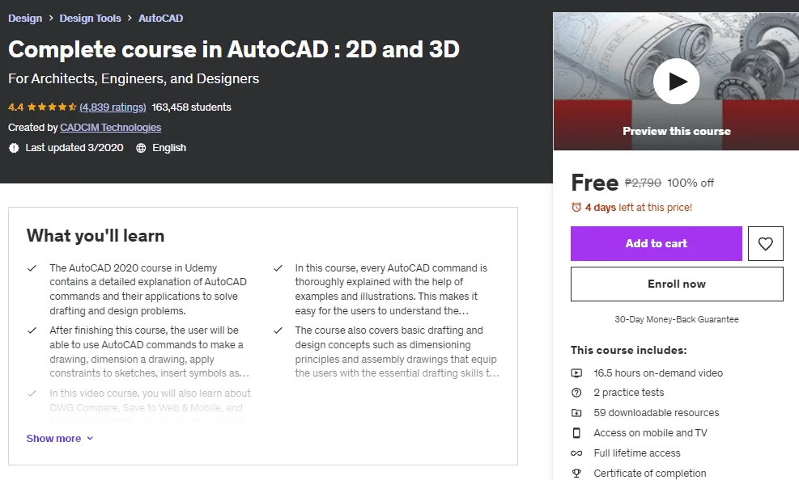The image size is (799, 480).
Task: Open the 4,839 ratings link
Action: (x=113, y=107)
